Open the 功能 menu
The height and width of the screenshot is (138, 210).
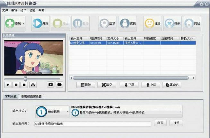click(32, 10)
